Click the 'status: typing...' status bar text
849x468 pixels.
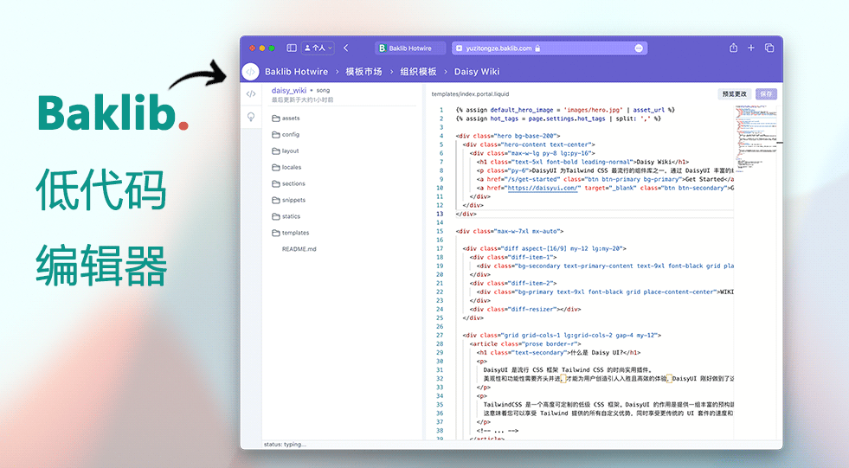point(285,444)
